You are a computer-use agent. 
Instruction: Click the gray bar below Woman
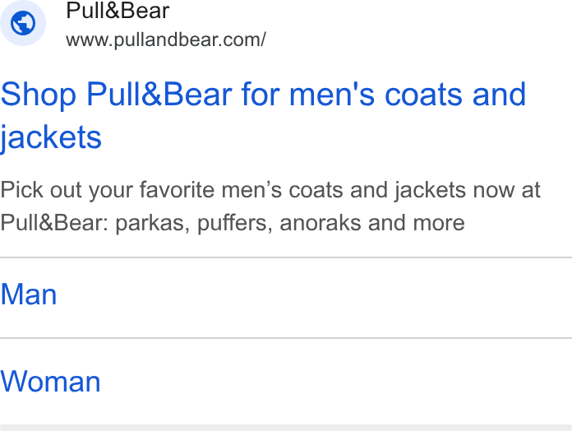pos(286,428)
